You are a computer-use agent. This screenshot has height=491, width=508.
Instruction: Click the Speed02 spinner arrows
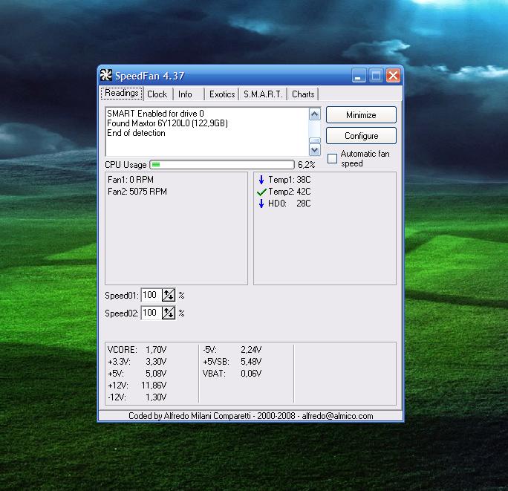[169, 313]
